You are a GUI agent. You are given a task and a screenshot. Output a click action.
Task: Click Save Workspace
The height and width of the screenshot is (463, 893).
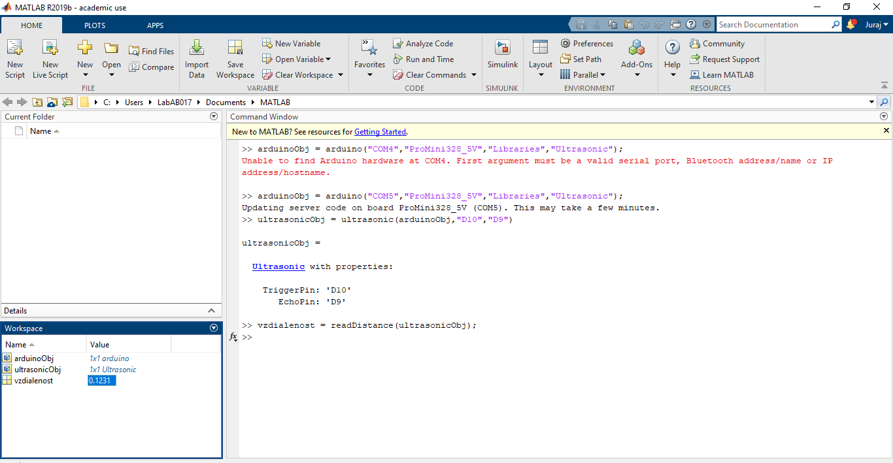pyautogui.click(x=235, y=59)
